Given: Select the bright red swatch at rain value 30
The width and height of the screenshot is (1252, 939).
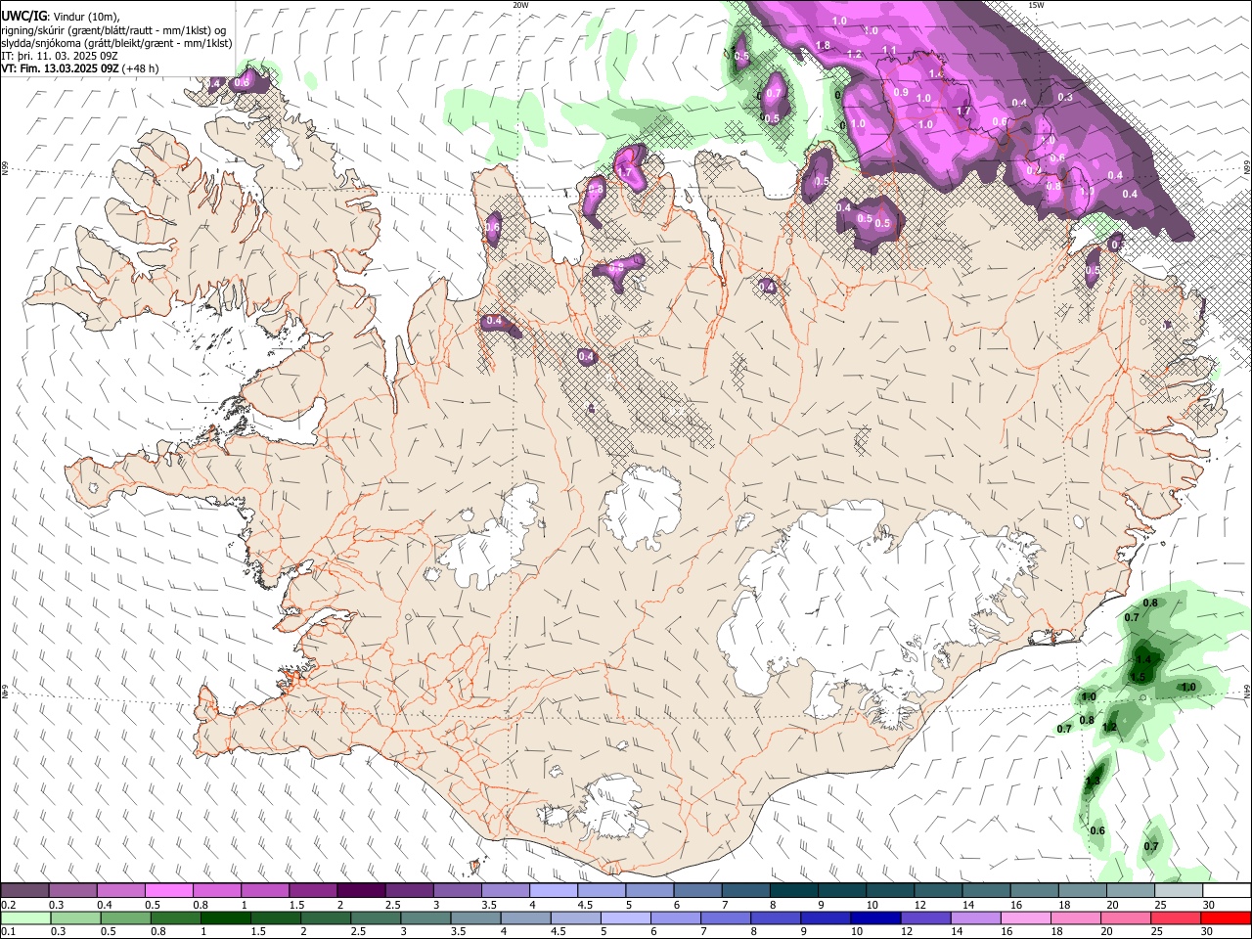Looking at the screenshot, I should (x=1226, y=917).
